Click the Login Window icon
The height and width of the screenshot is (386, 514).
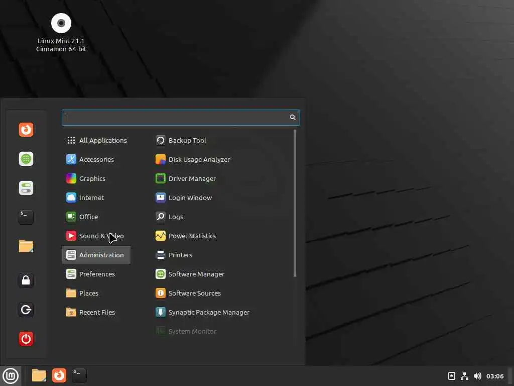click(x=160, y=198)
